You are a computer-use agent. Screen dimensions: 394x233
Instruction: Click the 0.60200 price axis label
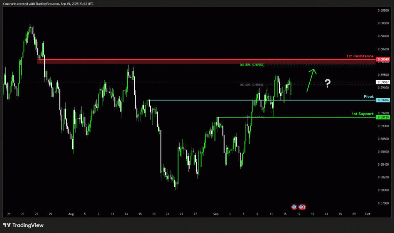tap(383, 49)
